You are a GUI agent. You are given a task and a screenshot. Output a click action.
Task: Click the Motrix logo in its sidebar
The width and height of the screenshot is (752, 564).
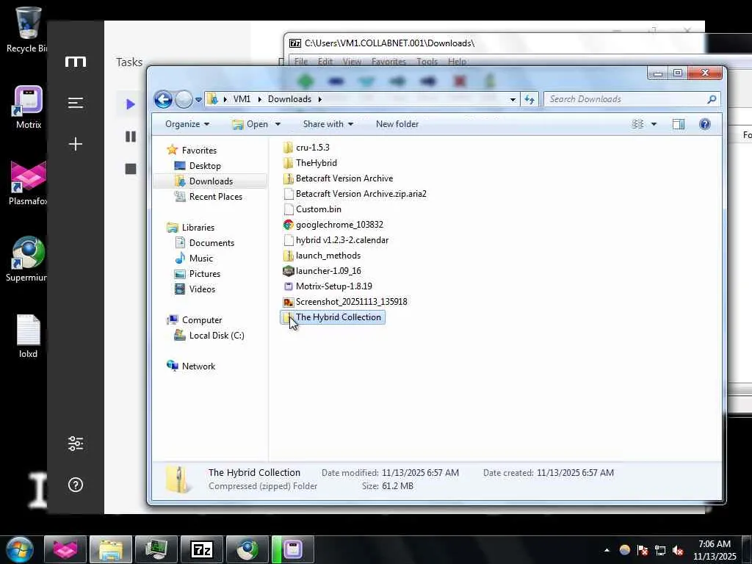coord(76,62)
